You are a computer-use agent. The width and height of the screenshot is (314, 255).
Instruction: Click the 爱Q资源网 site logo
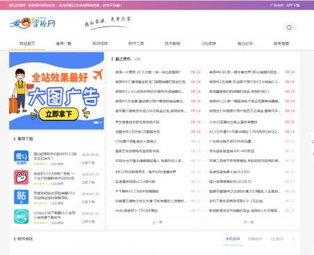32,23
